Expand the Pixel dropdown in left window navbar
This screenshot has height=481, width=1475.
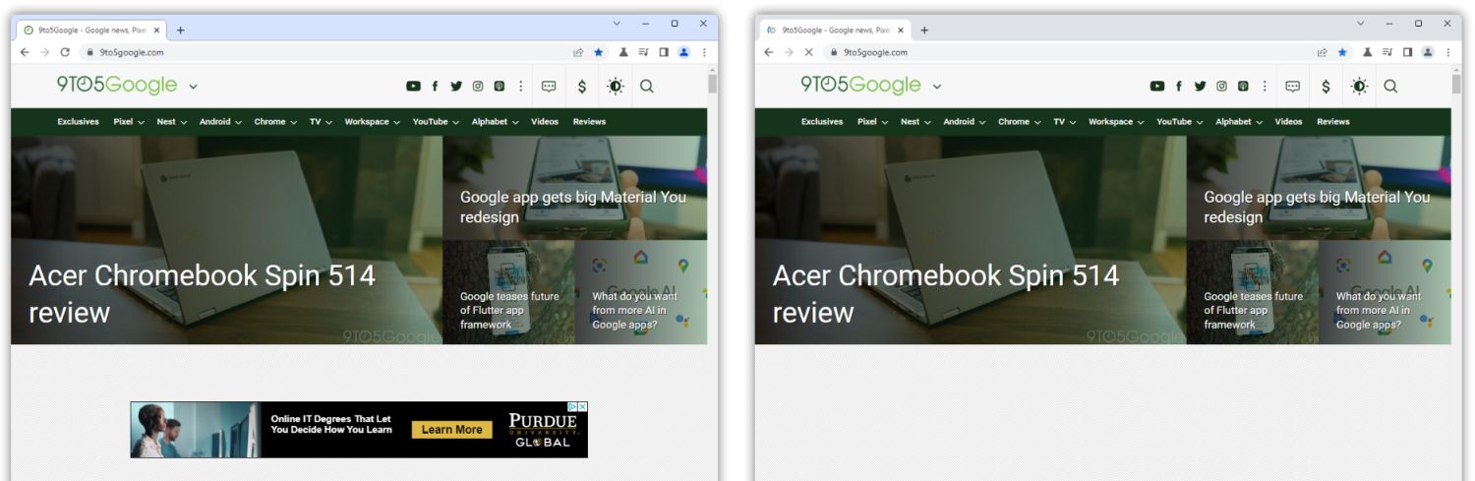pyautogui.click(x=129, y=122)
